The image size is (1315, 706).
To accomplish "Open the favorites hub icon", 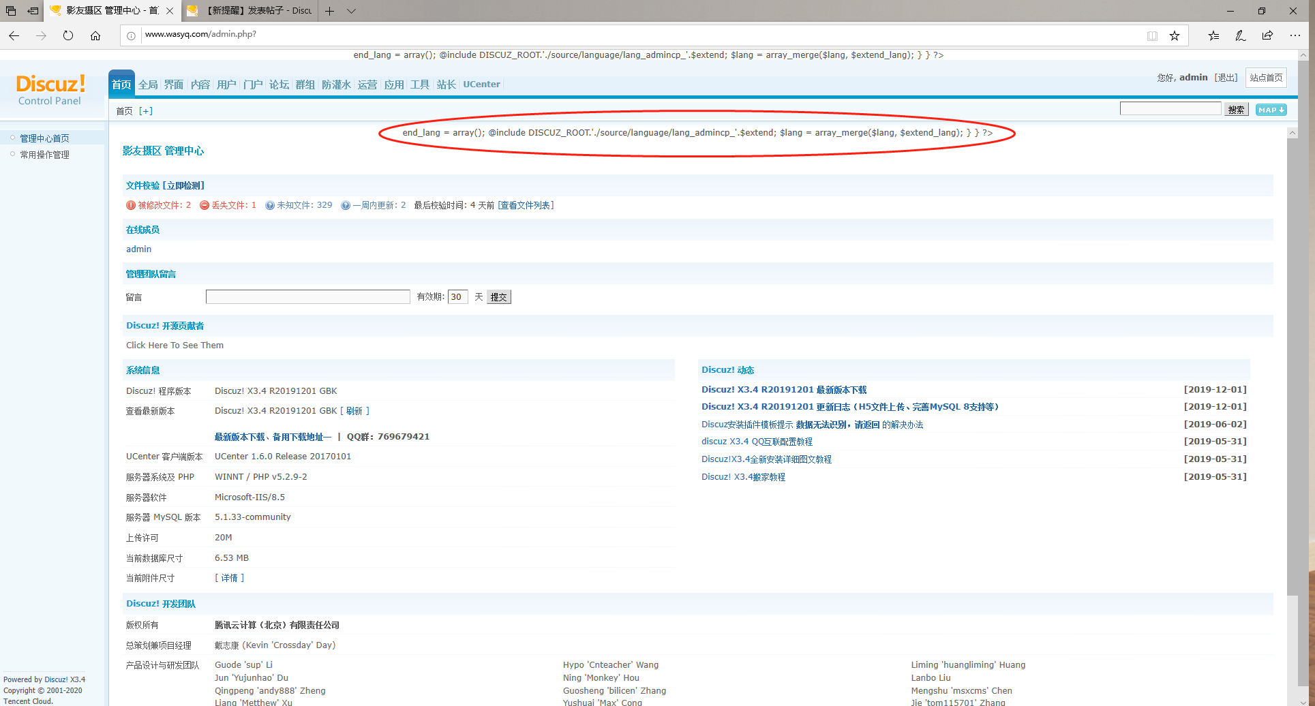I will [1213, 35].
